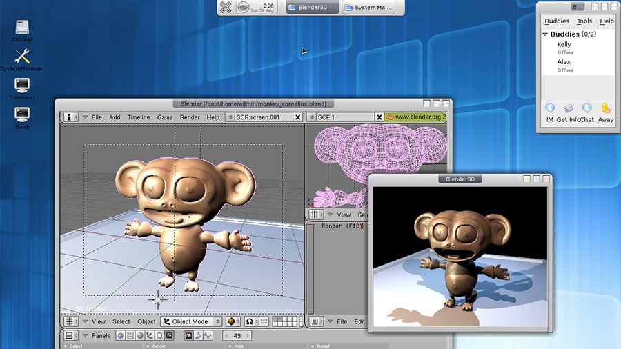
Task: Select the Script context button
Action: click(130, 335)
